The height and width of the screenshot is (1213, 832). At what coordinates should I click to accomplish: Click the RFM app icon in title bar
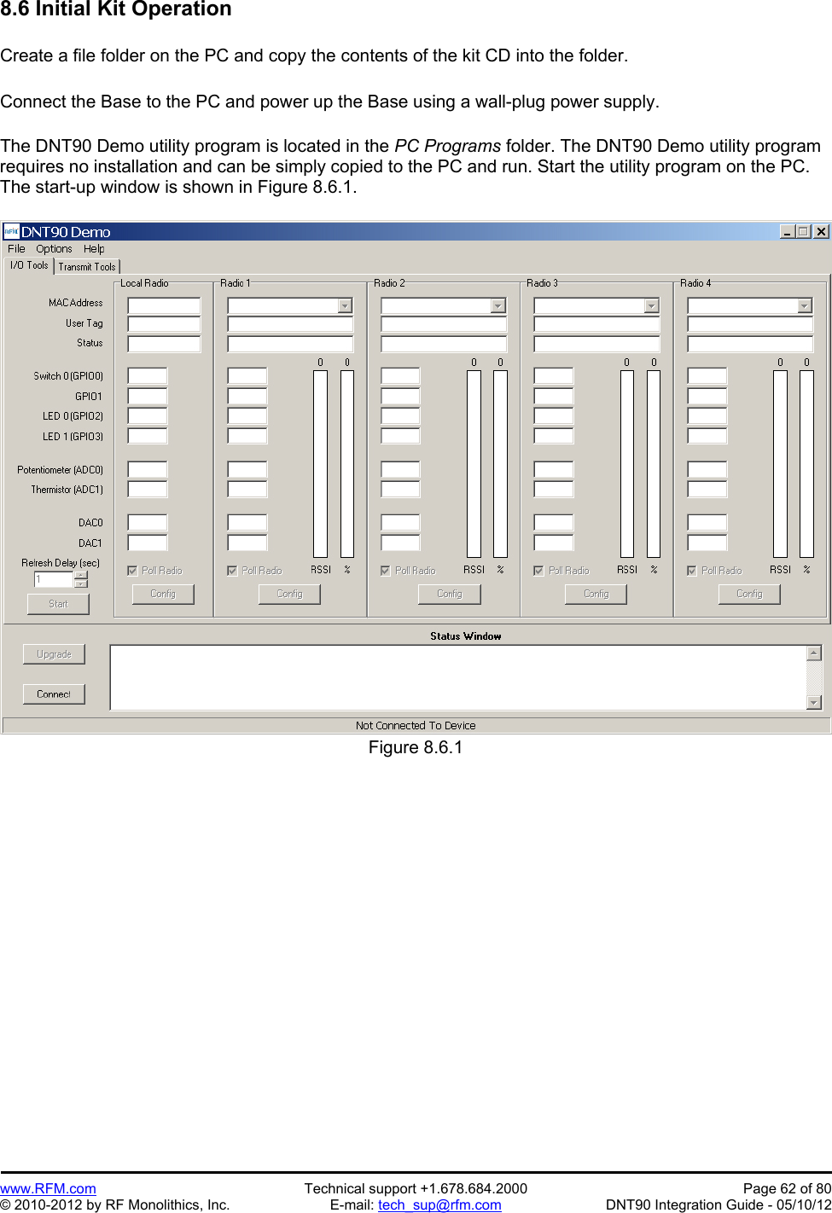point(11,231)
